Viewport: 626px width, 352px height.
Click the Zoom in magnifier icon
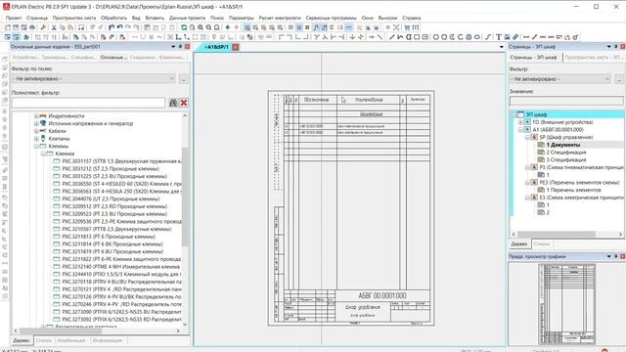click(201, 27)
